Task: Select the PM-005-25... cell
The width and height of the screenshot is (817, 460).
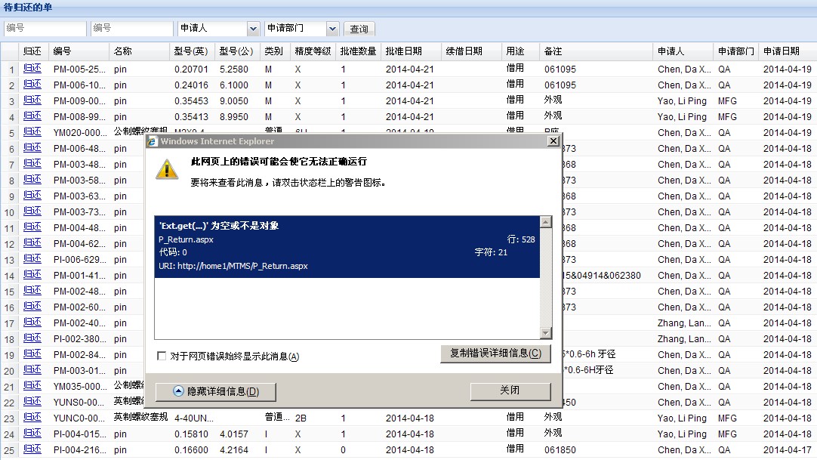Action: (79, 69)
